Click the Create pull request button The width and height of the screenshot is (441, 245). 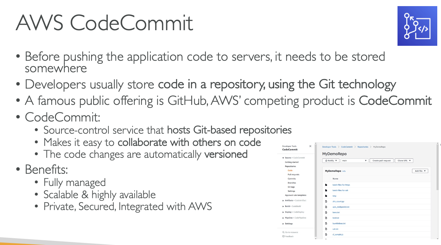(382, 161)
